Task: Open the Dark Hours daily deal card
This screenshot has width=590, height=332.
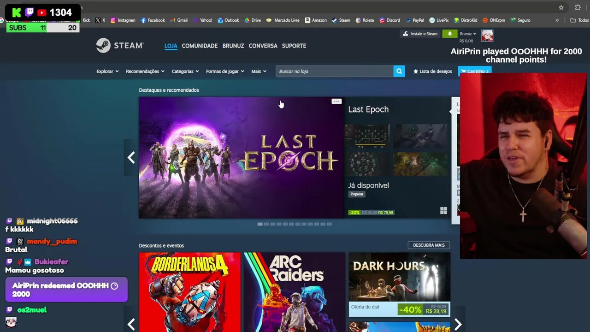Action: click(x=399, y=285)
